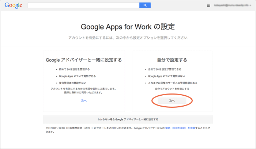Click the 技術管理者の経験がない bullet
The height and width of the screenshot is (149, 256).
coord(72,83)
